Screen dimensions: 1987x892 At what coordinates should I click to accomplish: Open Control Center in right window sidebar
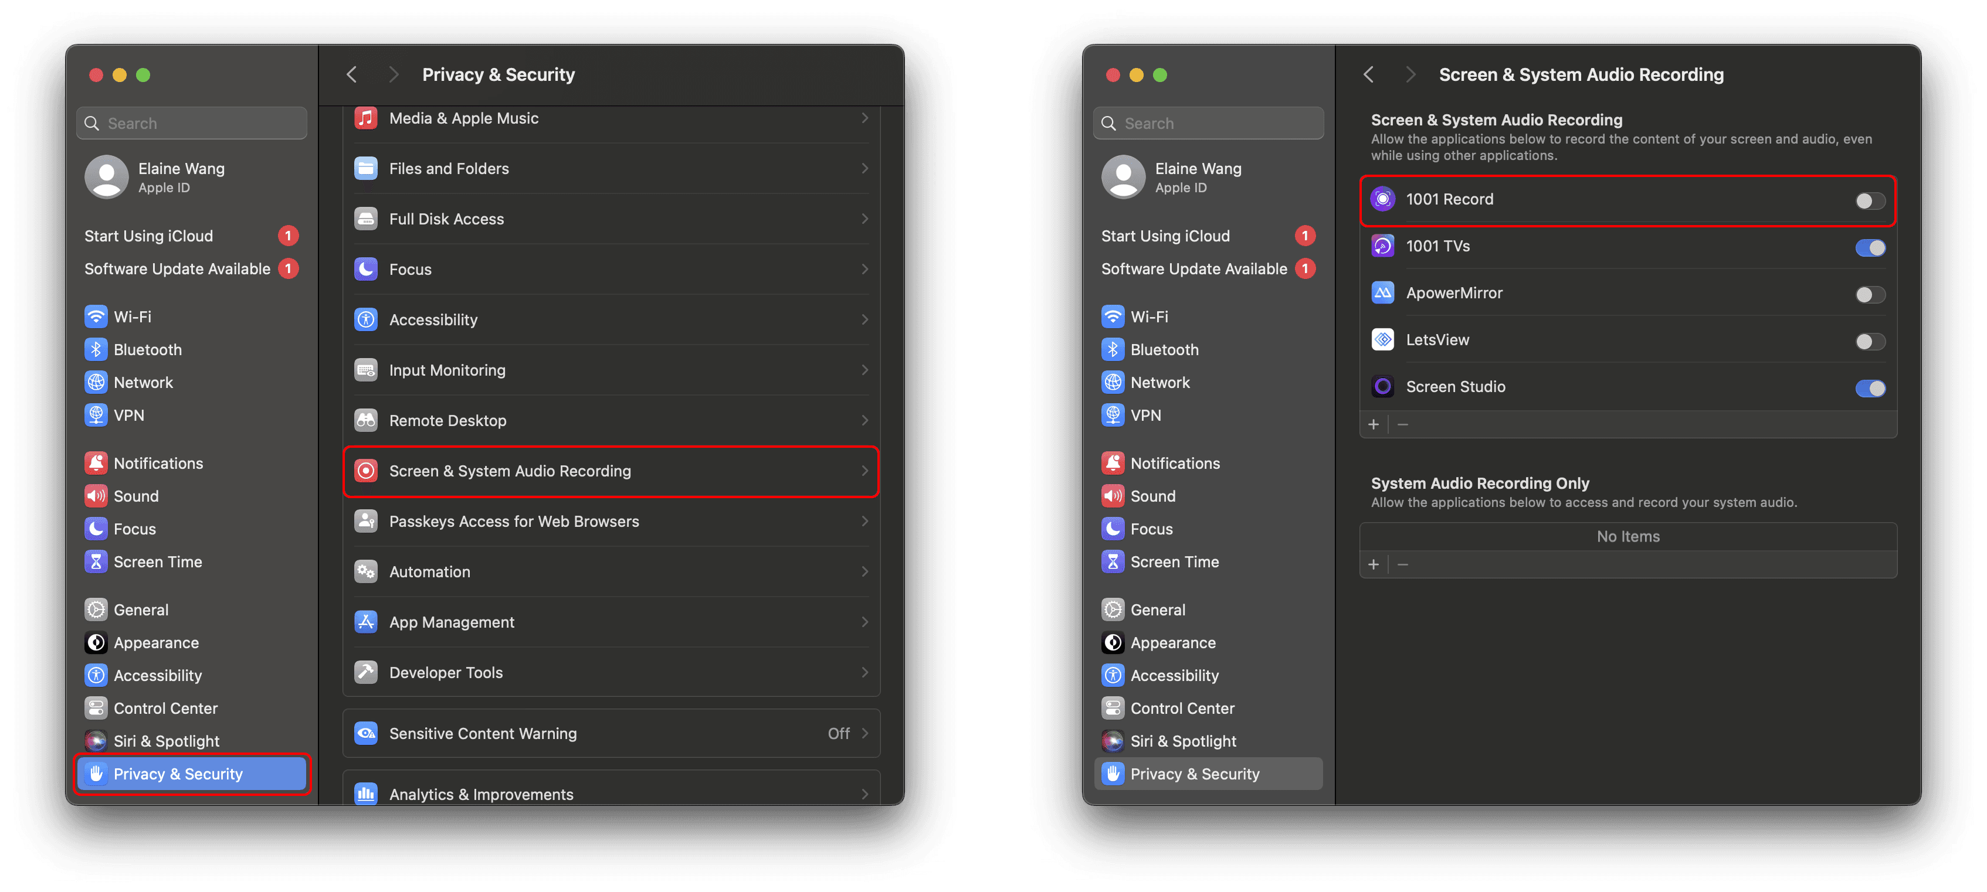1181,708
